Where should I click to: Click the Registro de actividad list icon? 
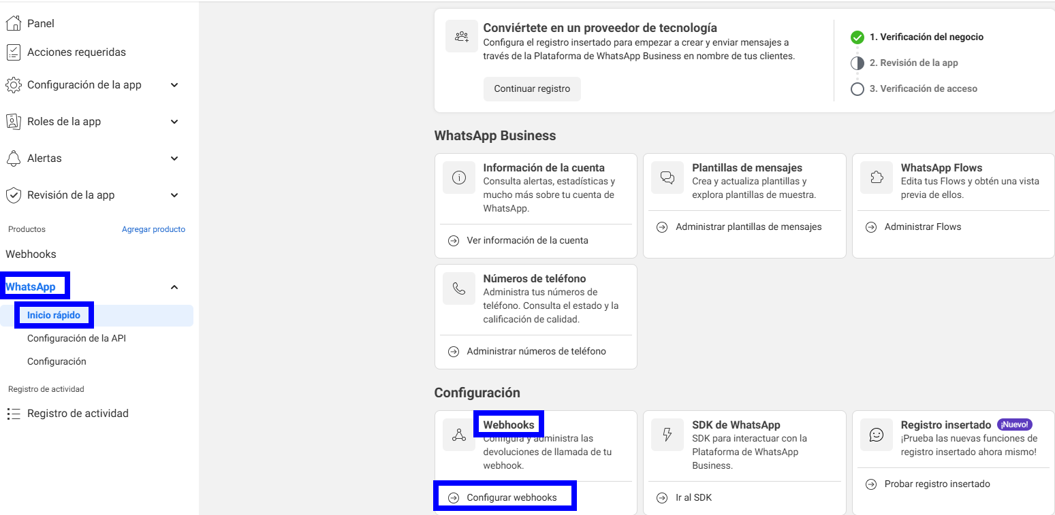coord(14,414)
